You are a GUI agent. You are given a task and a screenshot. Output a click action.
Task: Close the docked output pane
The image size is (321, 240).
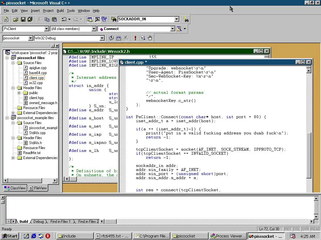[x=3, y=197]
